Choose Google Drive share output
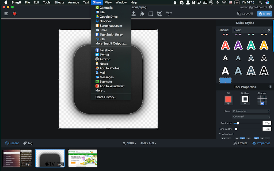Image resolution: width=274 pixels, height=171 pixels. (111, 17)
